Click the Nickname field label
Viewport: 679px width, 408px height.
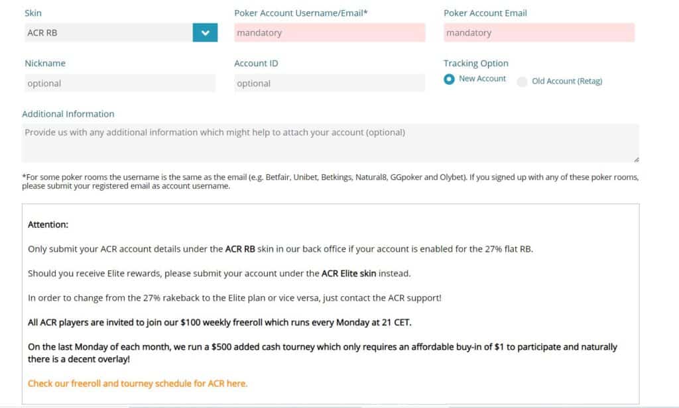tap(45, 64)
